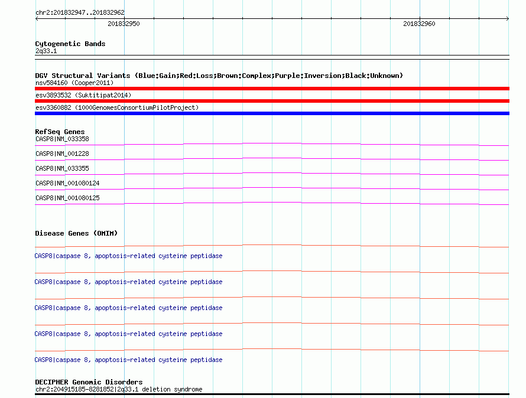Click the esv3360882 1000GenomesConsortiumPilotProject label
This screenshot has height=398, width=526.
[x=117, y=107]
